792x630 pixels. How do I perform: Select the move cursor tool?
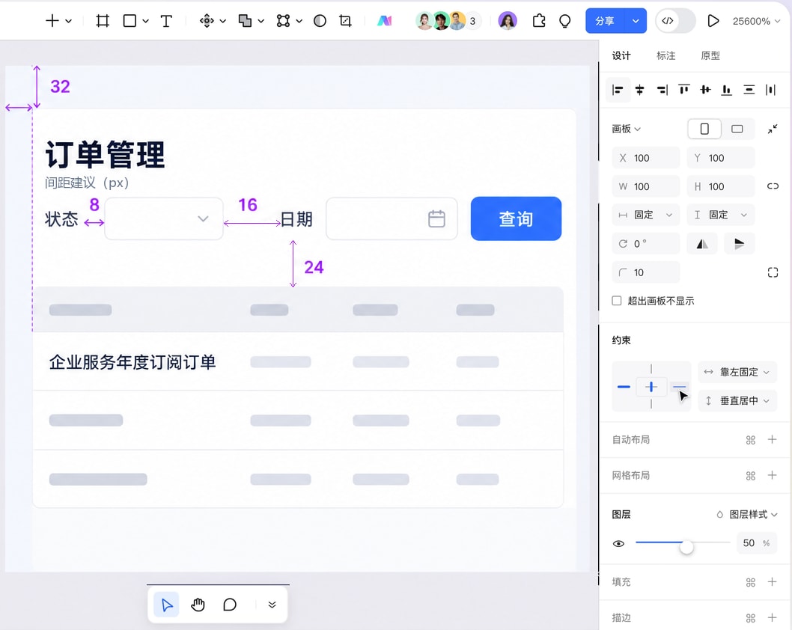point(167,605)
